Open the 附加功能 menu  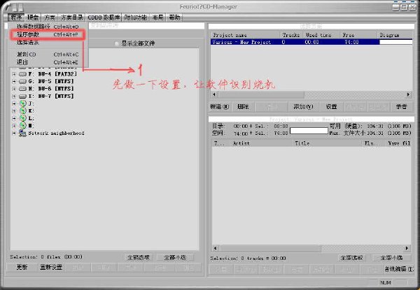coord(136,17)
